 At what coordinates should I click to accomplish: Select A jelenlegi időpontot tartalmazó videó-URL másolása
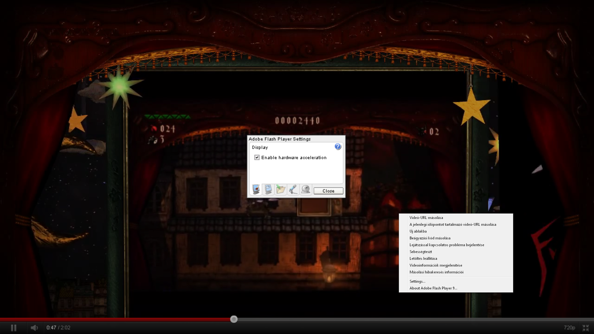tap(456, 225)
